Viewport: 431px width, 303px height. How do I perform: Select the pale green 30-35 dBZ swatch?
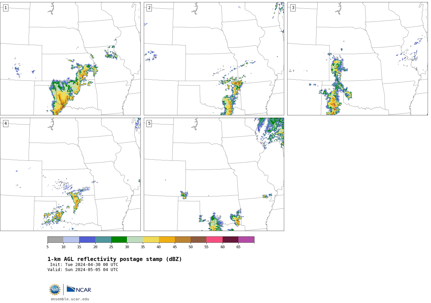click(135, 240)
